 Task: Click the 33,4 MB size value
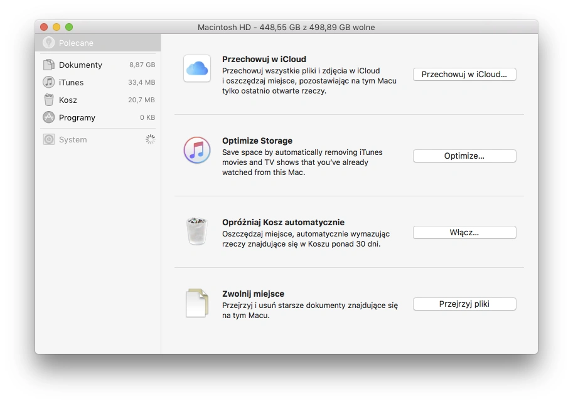[x=141, y=82]
